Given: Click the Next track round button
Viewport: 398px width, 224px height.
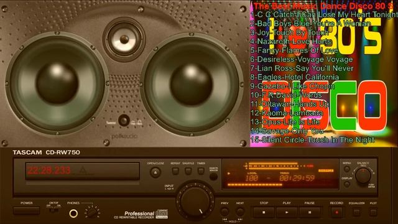Looking at the screenshot, I should (x=240, y=212).
